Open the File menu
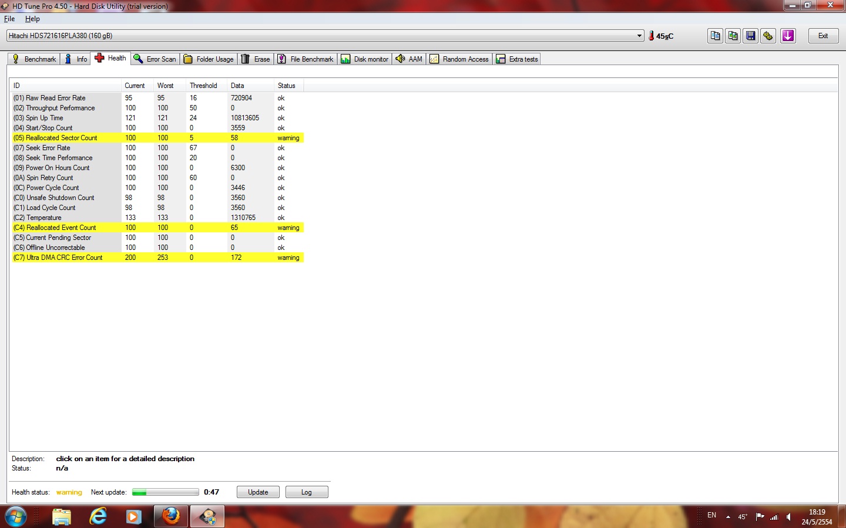The height and width of the screenshot is (528, 846). 9,19
